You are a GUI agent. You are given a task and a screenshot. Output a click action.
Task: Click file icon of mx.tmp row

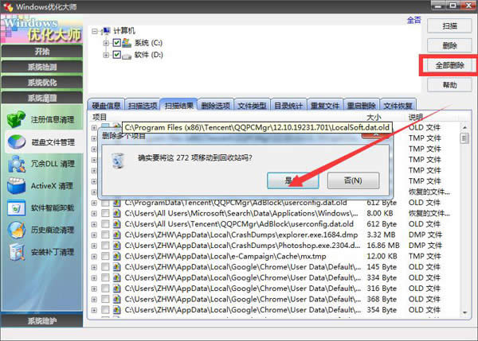116,257
